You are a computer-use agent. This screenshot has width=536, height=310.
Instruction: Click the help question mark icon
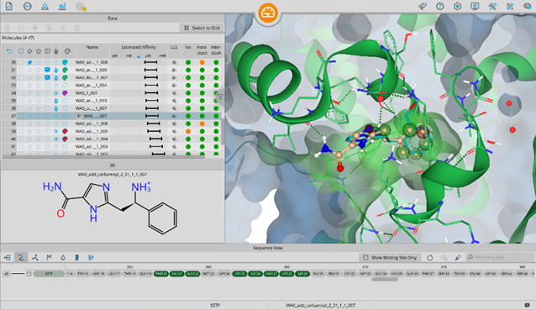pos(440,6)
